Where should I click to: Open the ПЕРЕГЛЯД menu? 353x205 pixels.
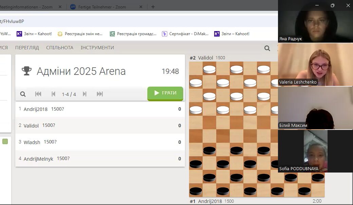[x=27, y=48]
